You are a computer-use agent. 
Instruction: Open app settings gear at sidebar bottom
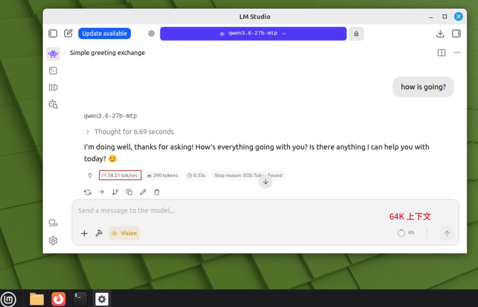[53, 241]
